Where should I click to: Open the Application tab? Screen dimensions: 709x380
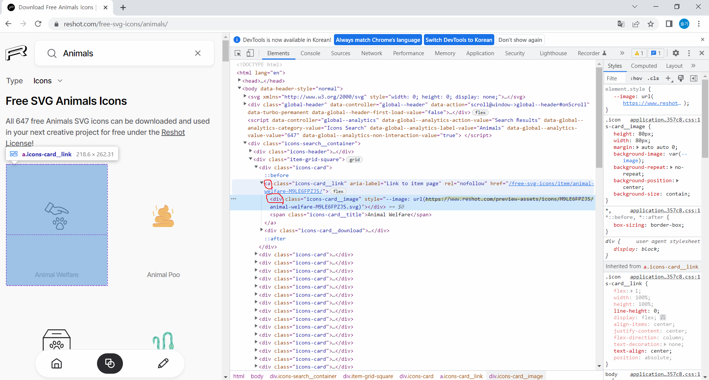point(480,53)
